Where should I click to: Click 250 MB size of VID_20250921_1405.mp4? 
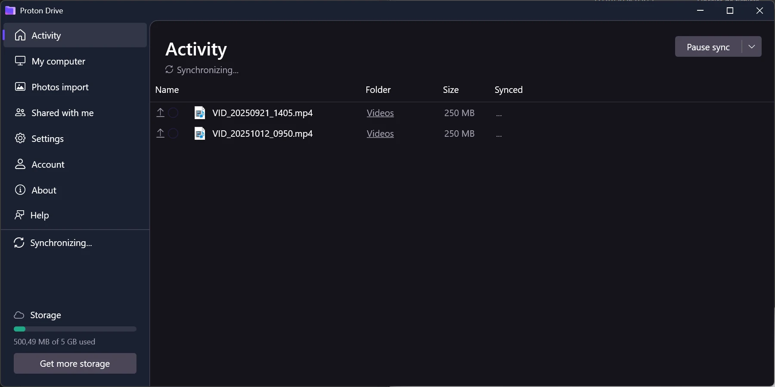click(459, 113)
